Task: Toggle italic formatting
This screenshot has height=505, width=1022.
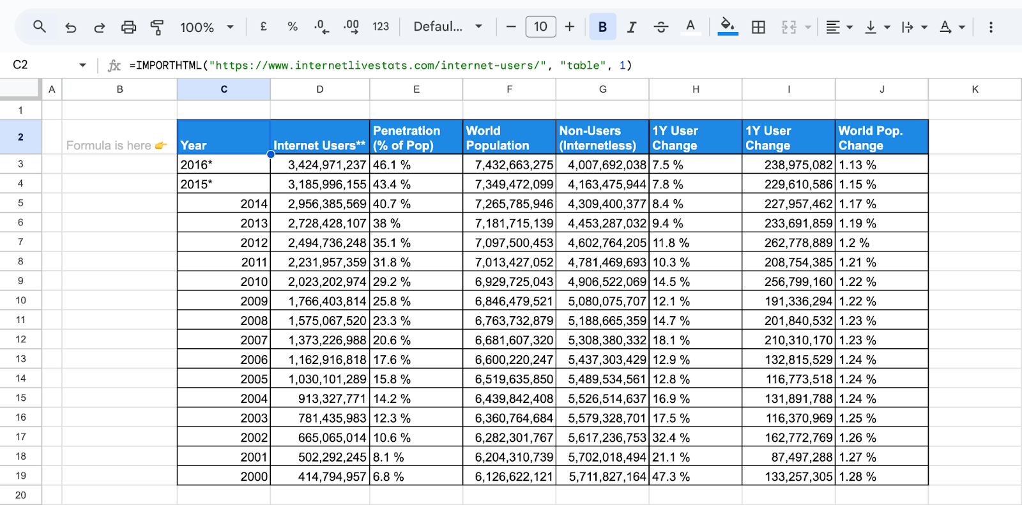Action: click(x=632, y=27)
